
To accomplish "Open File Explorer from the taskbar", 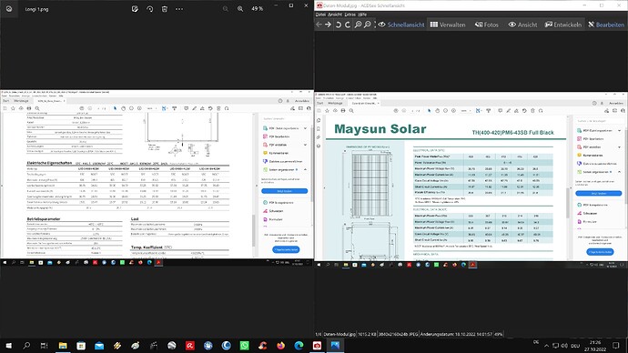I will coord(63,345).
